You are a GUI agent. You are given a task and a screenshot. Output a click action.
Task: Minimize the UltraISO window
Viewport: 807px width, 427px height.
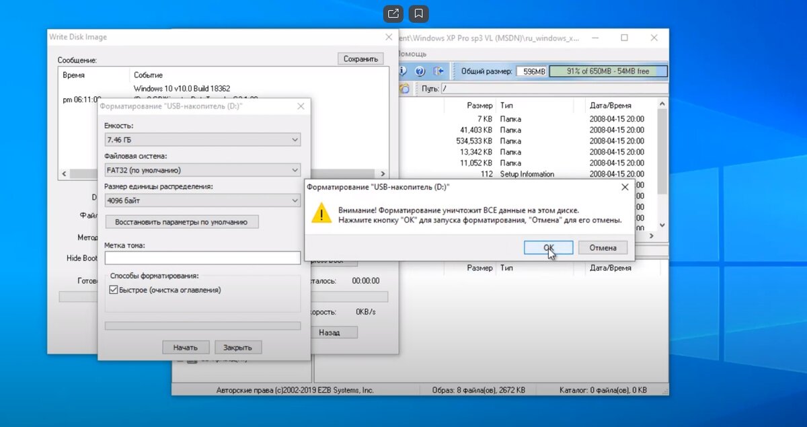point(596,38)
